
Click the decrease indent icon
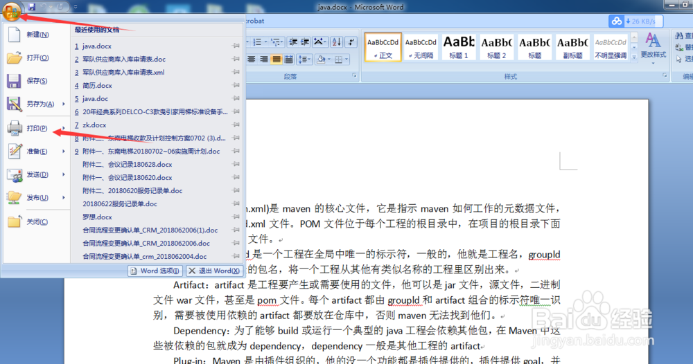click(x=293, y=42)
